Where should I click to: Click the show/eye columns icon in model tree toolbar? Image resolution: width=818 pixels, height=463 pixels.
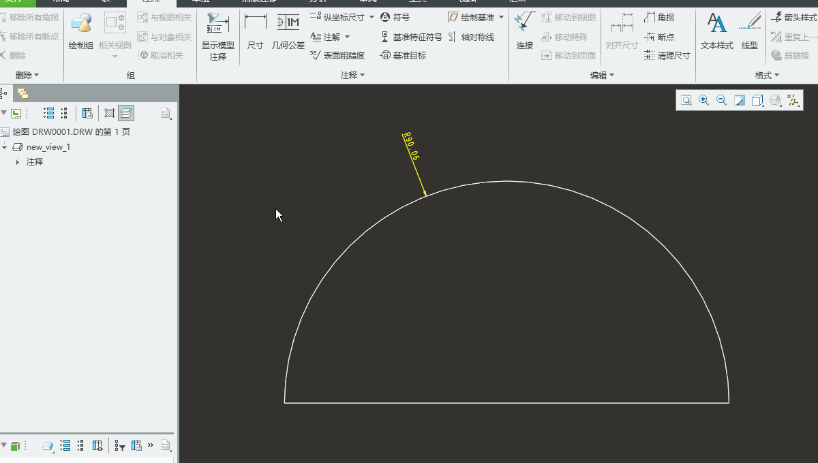pyautogui.click(x=97, y=446)
